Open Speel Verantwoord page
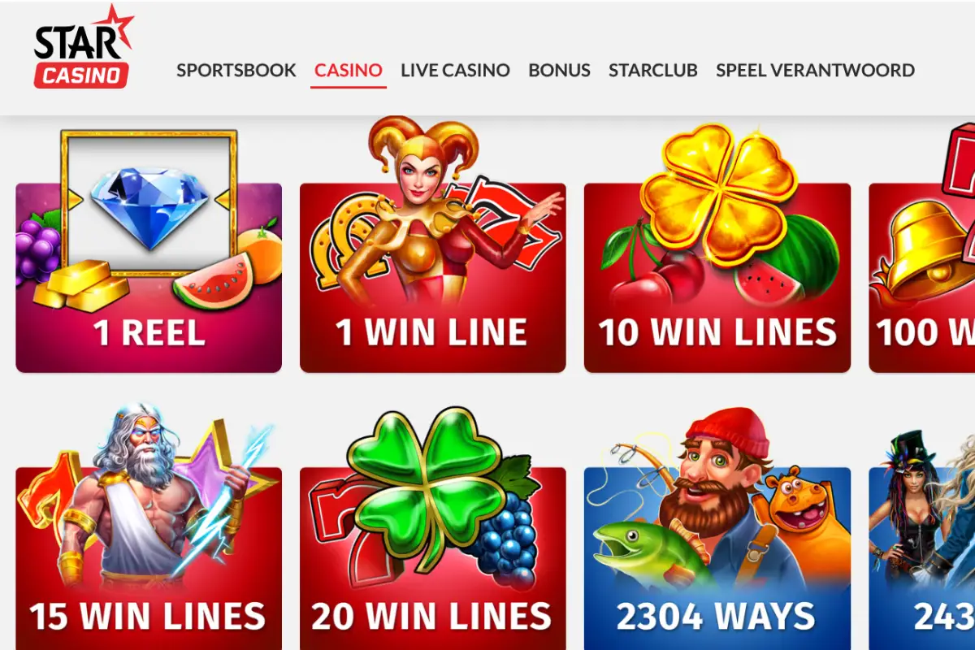Screen dimensions: 975x650 (815, 70)
